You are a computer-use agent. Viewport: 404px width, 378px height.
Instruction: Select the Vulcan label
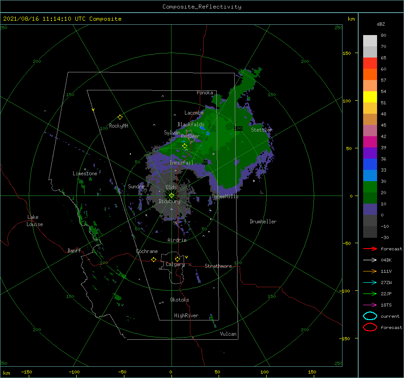click(228, 334)
